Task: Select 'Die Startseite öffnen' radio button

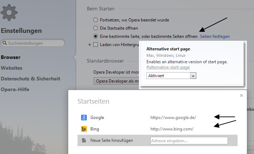Action: 96,28
